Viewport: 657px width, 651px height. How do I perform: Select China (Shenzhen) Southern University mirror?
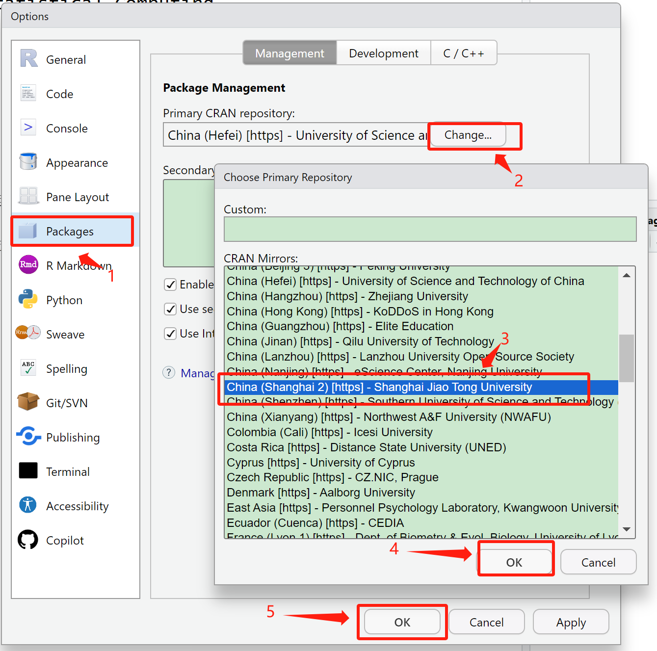tap(420, 402)
